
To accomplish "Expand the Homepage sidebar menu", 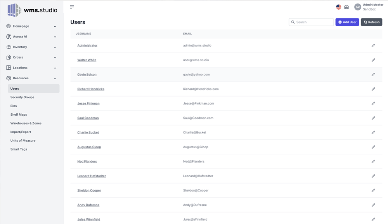I will click(x=31, y=26).
